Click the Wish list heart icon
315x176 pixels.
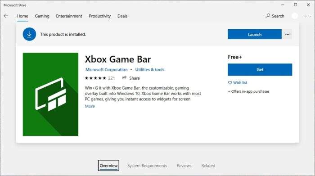(230, 82)
